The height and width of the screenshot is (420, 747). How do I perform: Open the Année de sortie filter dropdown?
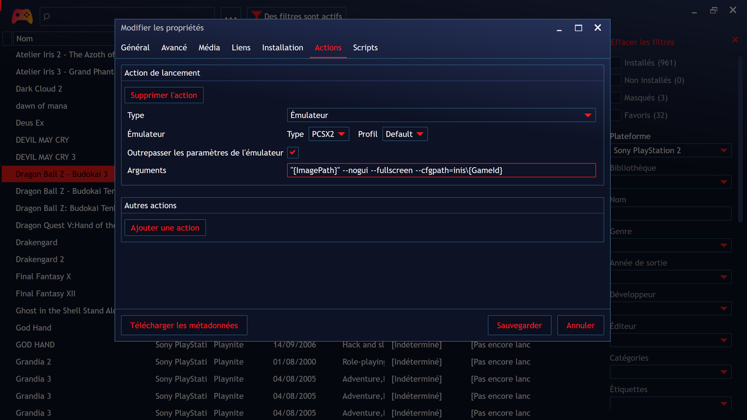coord(671,277)
